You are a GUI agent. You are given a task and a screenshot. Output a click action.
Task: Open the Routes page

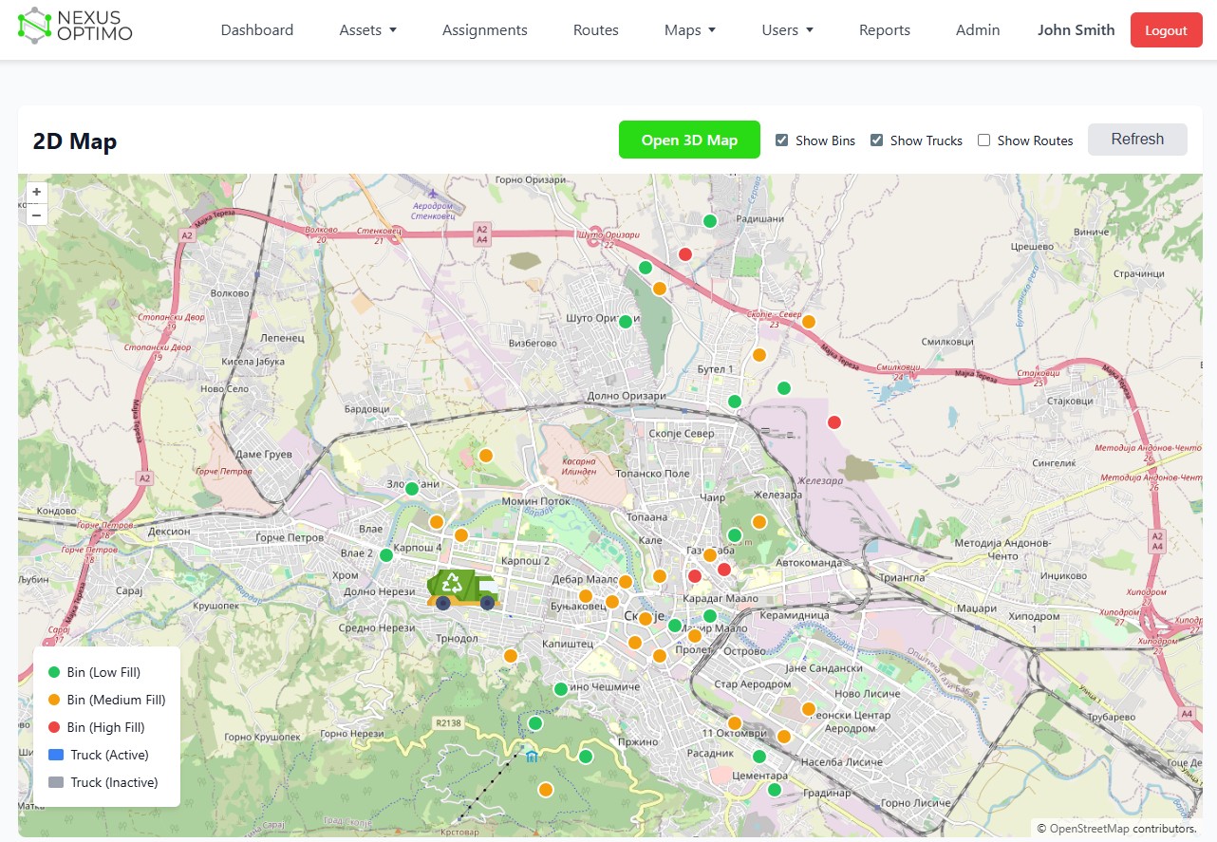pos(596,30)
